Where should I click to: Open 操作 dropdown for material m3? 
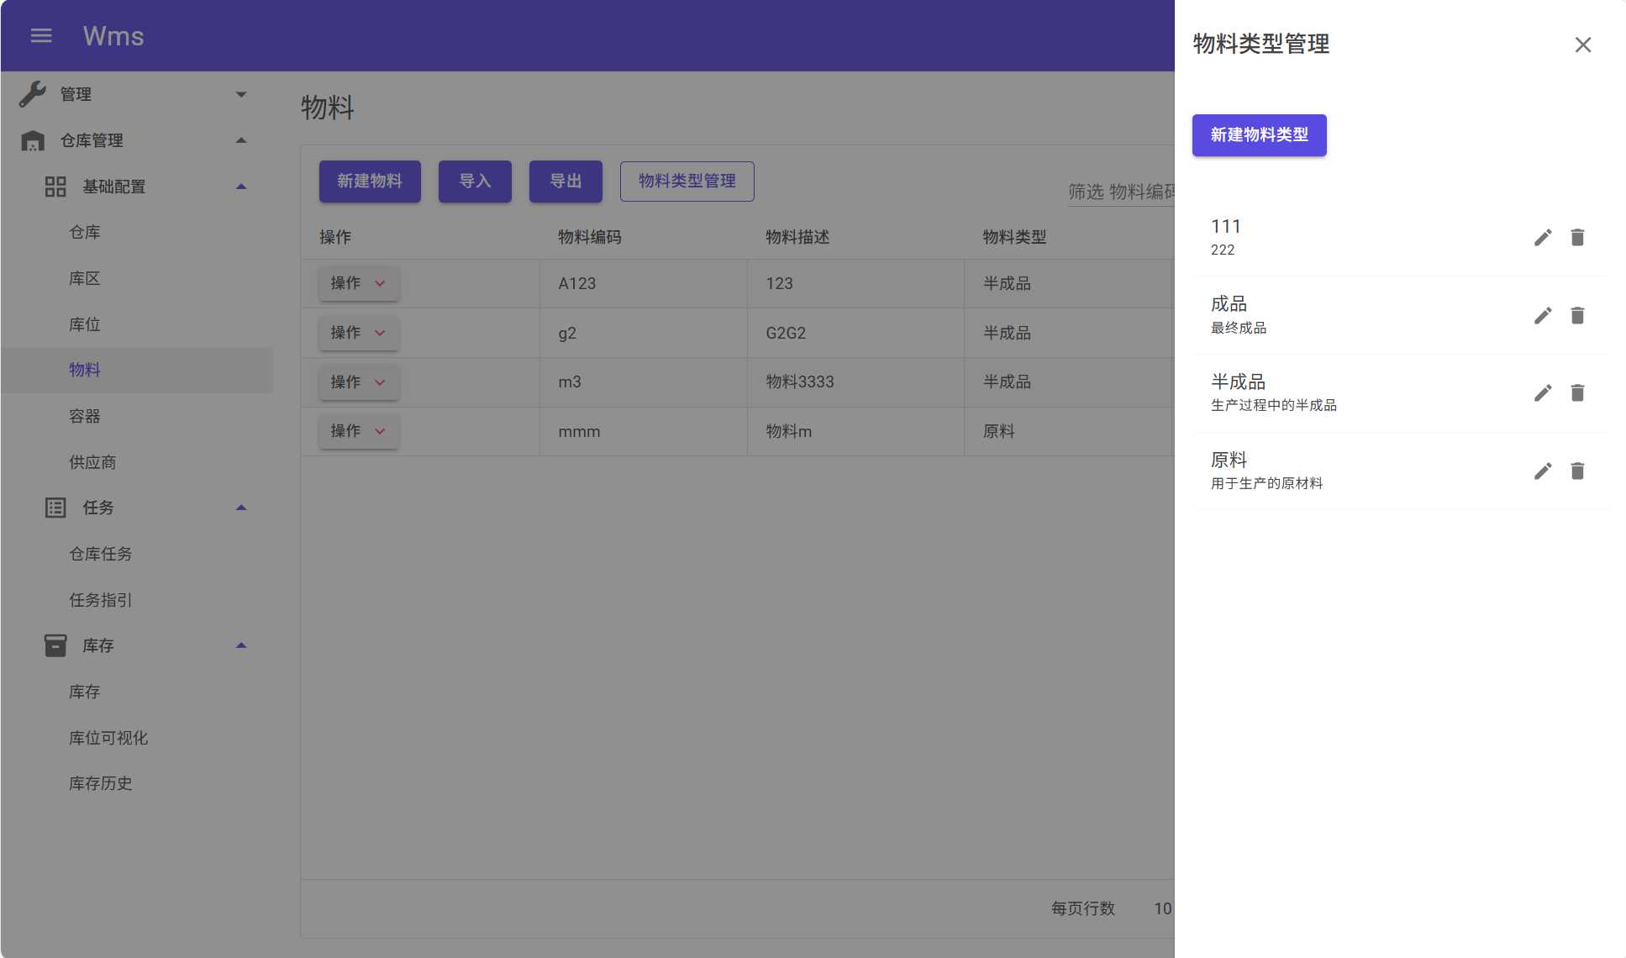click(x=359, y=382)
